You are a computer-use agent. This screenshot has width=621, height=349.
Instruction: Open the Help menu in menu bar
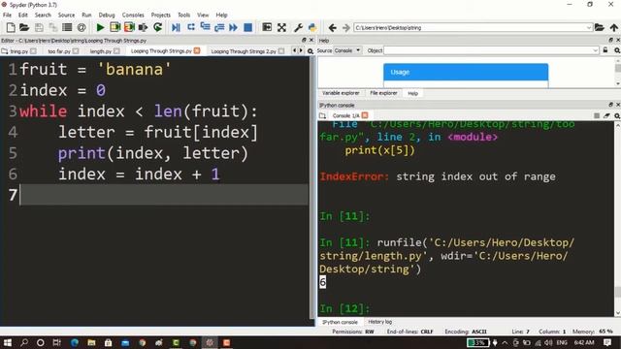tap(221, 15)
